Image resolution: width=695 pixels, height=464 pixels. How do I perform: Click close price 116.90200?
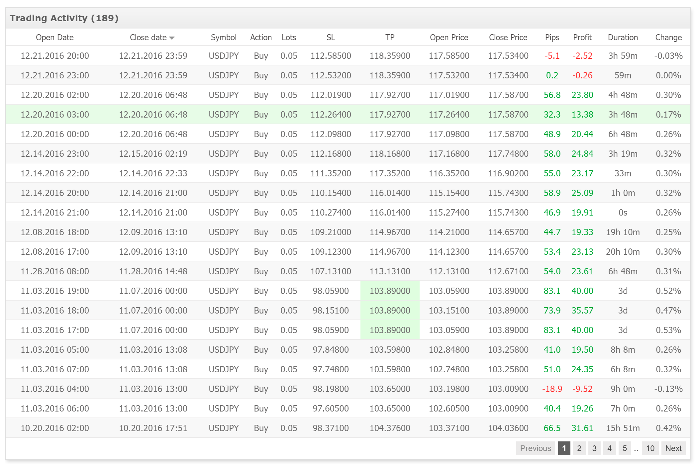click(508, 173)
